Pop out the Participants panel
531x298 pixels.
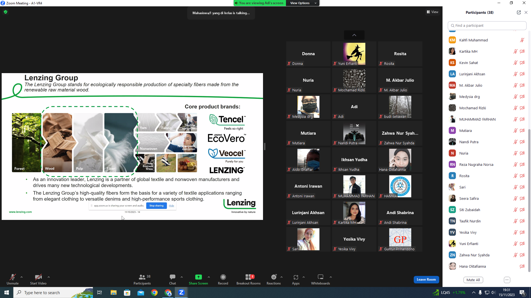tap(519, 12)
